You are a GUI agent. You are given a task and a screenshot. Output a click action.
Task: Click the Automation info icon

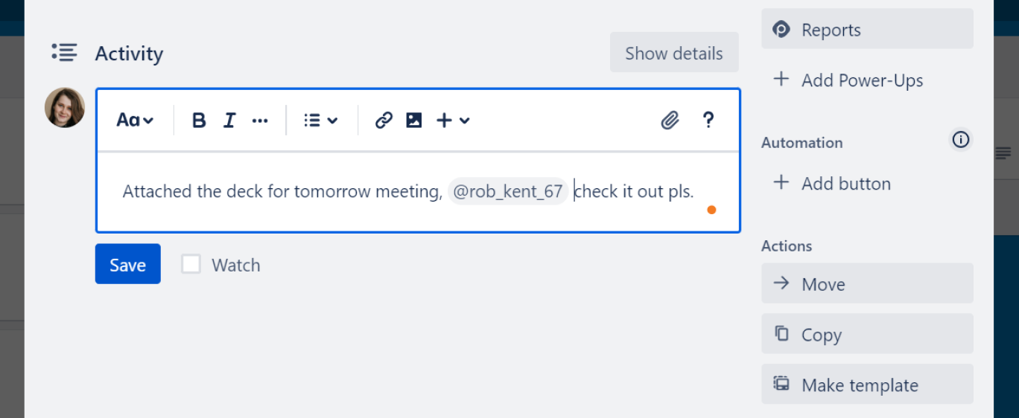coord(961,140)
